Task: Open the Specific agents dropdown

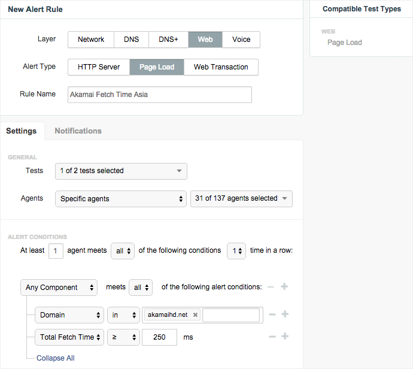Action: tap(121, 199)
